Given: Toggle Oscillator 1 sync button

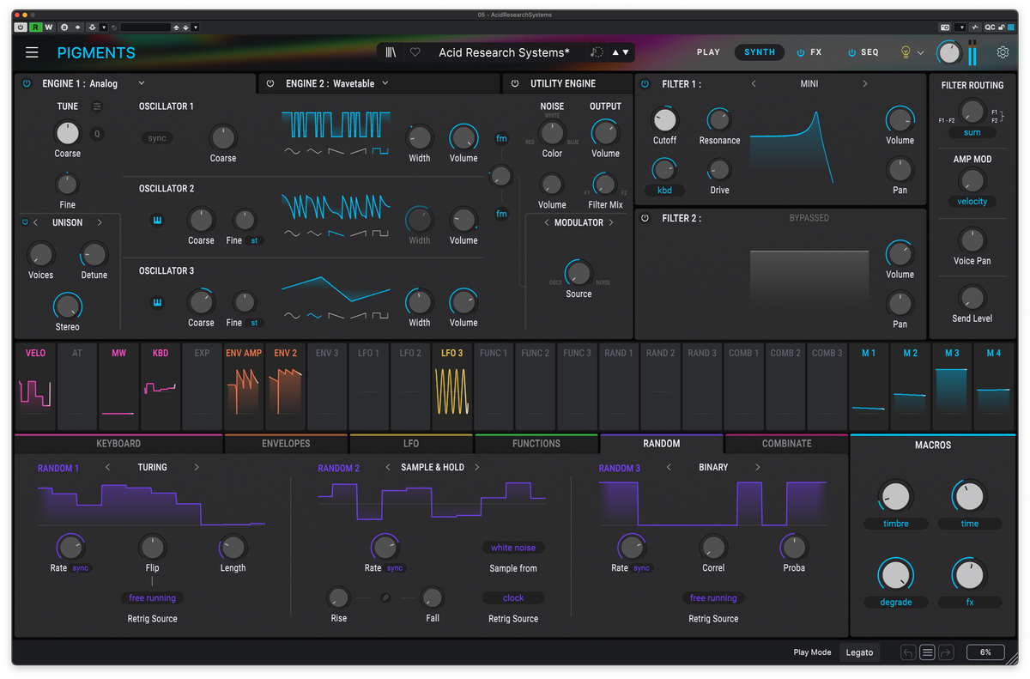Looking at the screenshot, I should [x=157, y=138].
